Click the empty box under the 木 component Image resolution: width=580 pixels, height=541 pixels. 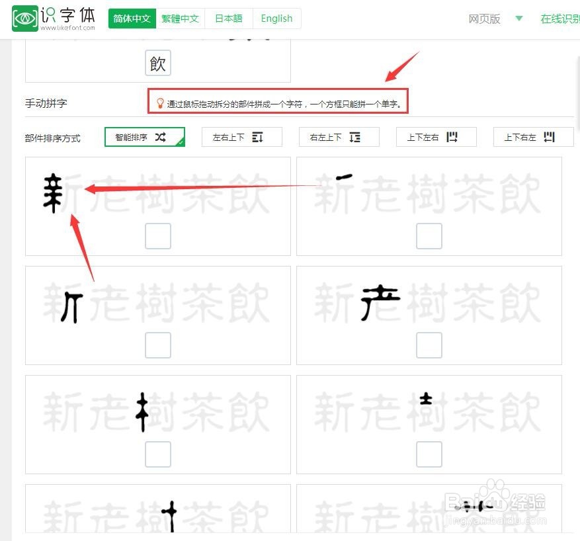tap(158, 454)
